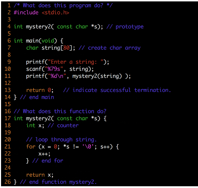
Task: Click the "mystery2(string)" call on line 11
Action: click(x=97, y=76)
